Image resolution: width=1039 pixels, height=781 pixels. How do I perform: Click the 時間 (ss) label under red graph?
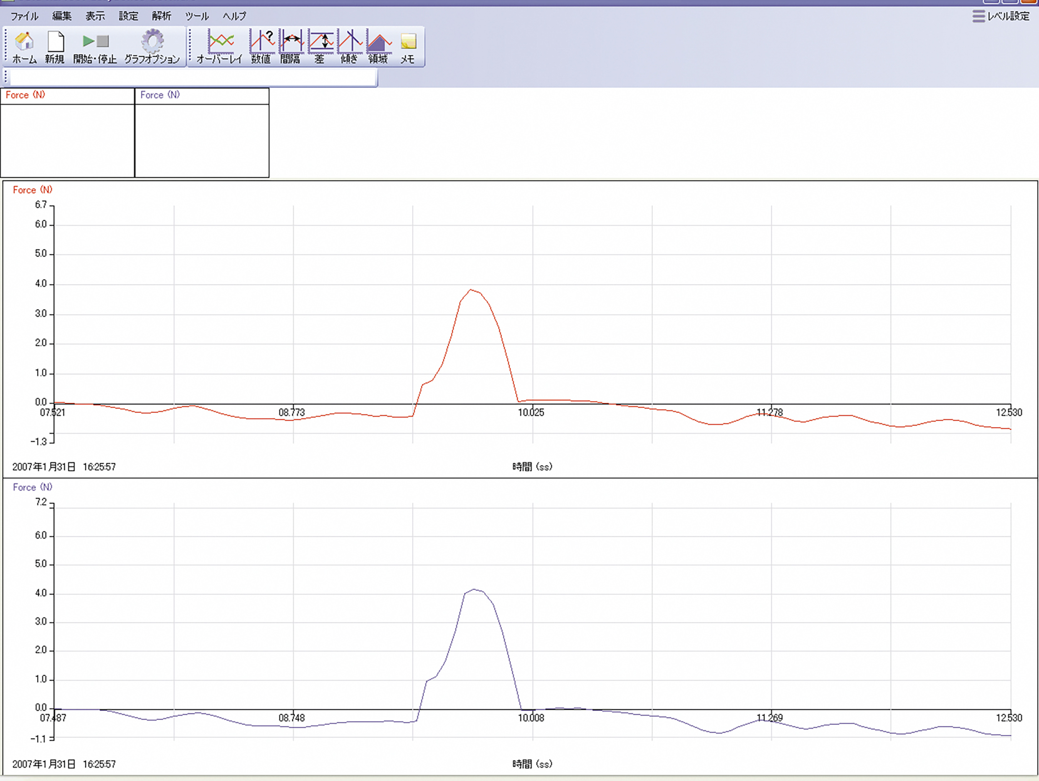[532, 467]
